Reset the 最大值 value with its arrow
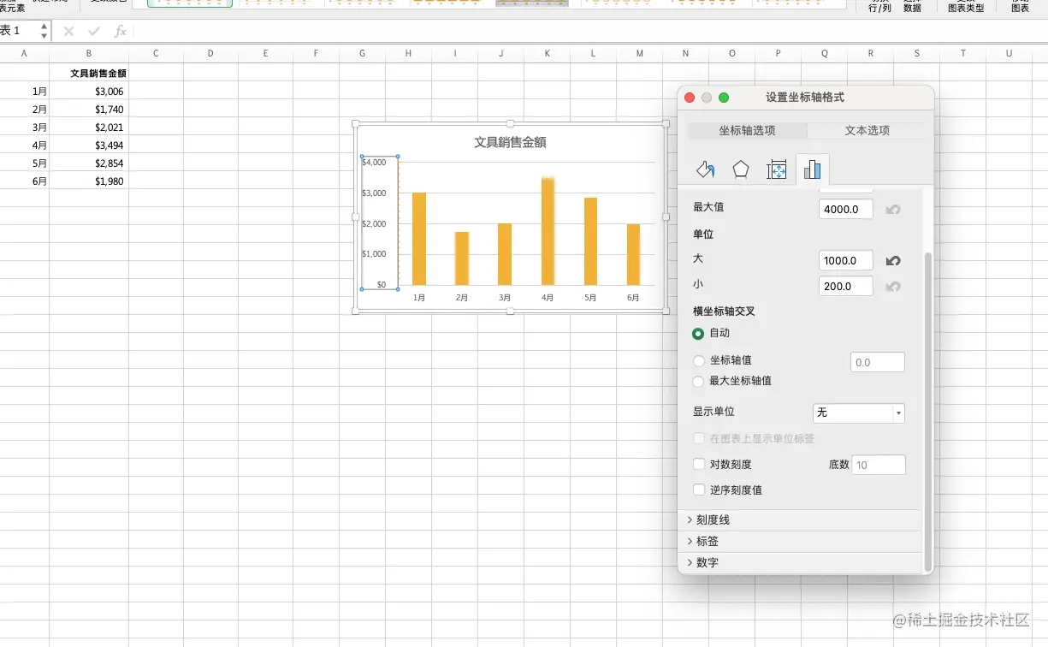 pyautogui.click(x=893, y=209)
